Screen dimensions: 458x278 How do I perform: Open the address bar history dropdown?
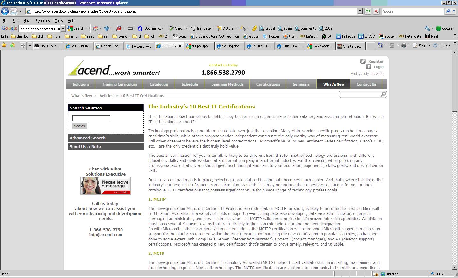(360, 11)
